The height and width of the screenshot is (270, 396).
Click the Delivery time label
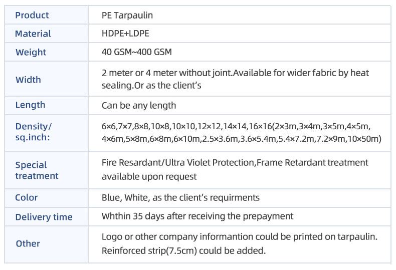click(44, 217)
